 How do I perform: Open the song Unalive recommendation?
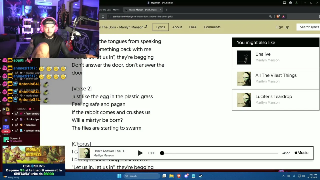click(276, 57)
